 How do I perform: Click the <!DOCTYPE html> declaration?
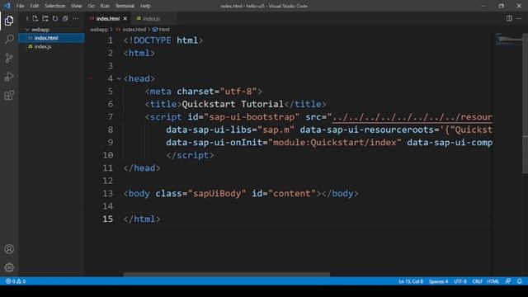pyautogui.click(x=163, y=40)
